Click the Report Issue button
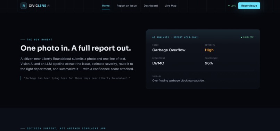Viewport: 280px width, 131px height. tap(249, 6)
